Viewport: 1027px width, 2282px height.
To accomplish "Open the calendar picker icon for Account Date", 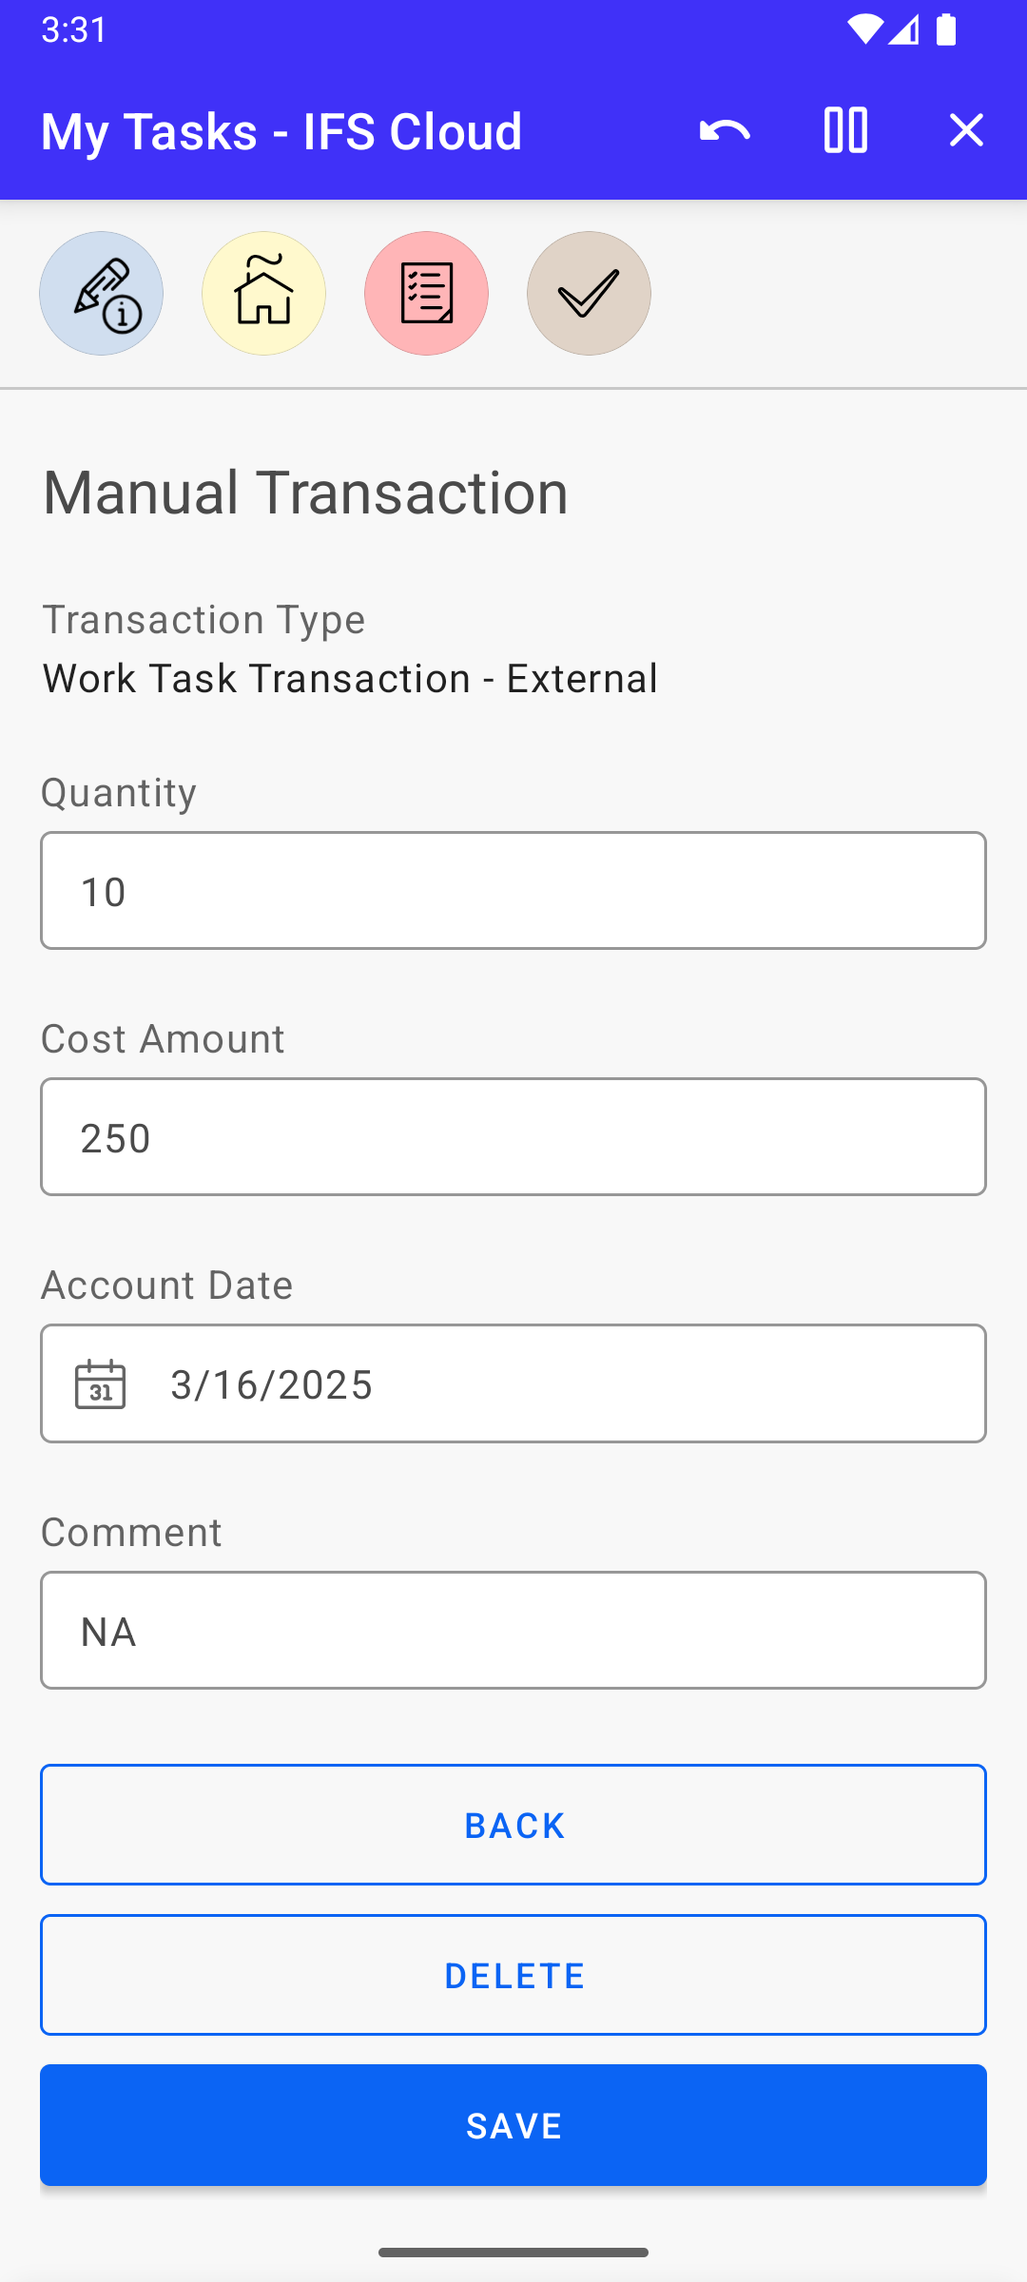I will pyautogui.click(x=101, y=1384).
